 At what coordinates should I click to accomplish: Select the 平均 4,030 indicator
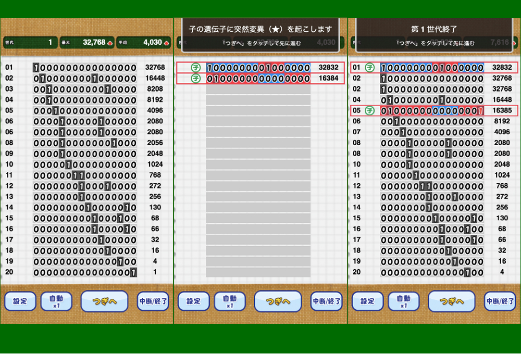[x=144, y=43]
